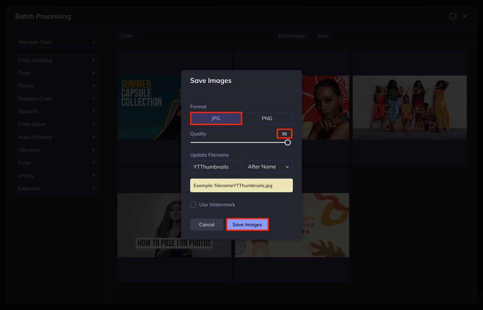Remove the Replace Color tool

(x=94, y=98)
